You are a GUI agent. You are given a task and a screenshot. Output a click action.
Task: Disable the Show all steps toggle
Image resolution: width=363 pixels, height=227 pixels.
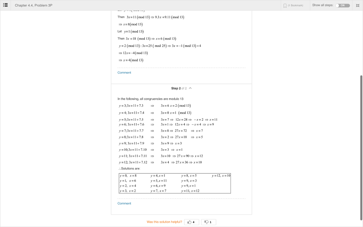[342, 6]
